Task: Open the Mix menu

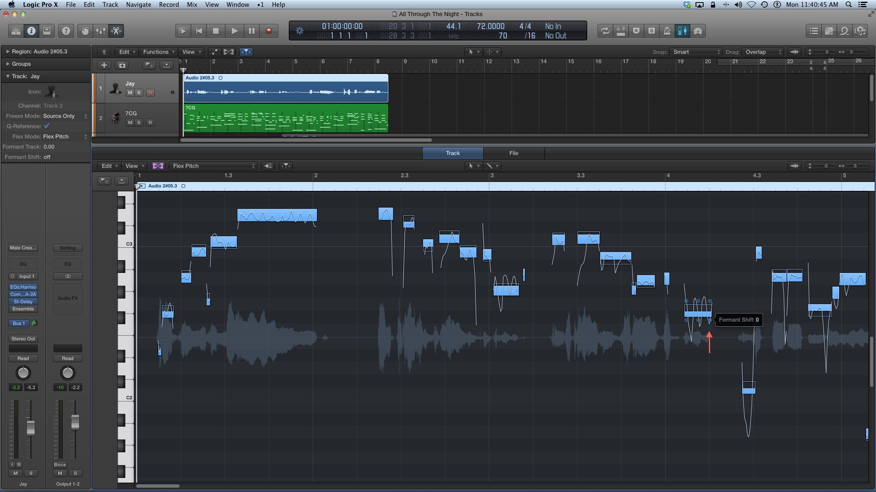Action: [x=192, y=4]
